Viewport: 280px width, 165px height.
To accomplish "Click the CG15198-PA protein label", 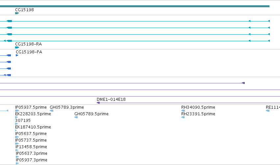I will [29, 52].
